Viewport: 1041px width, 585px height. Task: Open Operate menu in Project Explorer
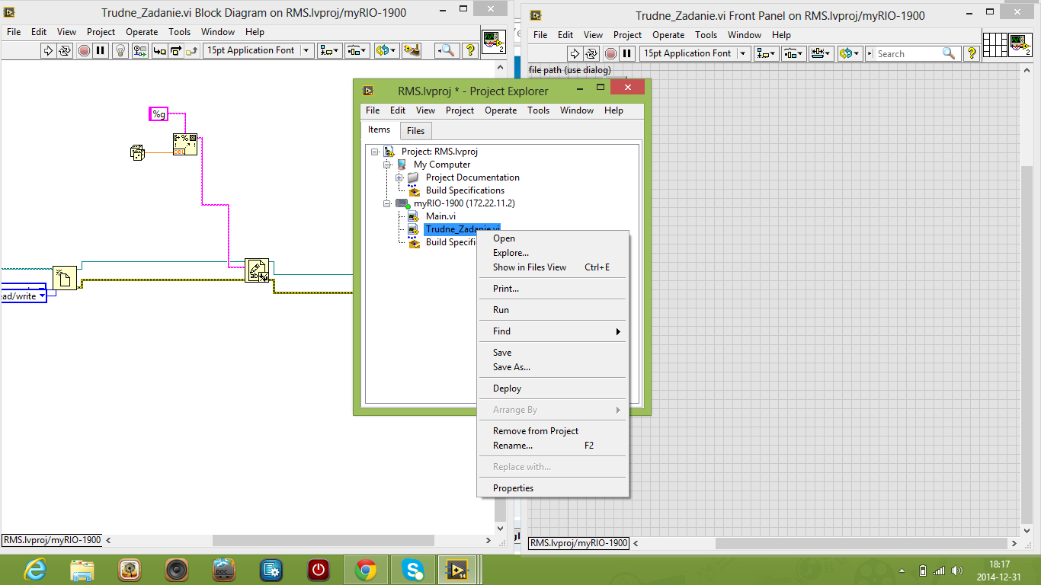pyautogui.click(x=501, y=110)
